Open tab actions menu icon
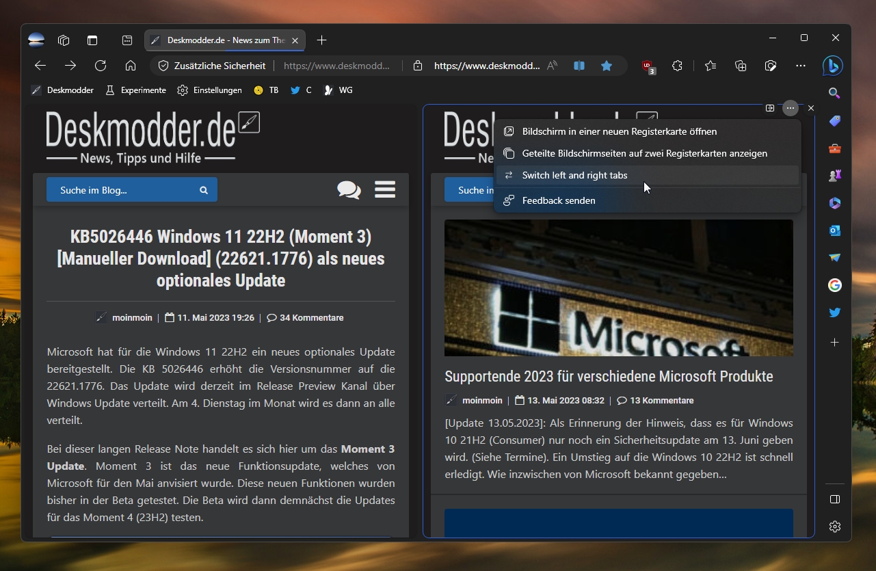The image size is (876, 571). coord(127,40)
